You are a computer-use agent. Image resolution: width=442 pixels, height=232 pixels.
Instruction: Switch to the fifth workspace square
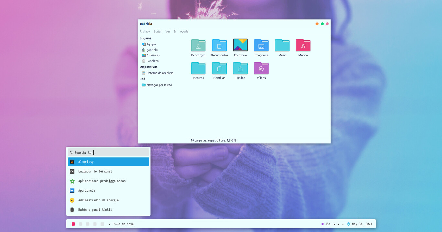[102, 224]
